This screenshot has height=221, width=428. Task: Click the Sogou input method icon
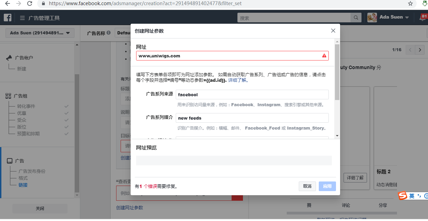tap(402, 196)
